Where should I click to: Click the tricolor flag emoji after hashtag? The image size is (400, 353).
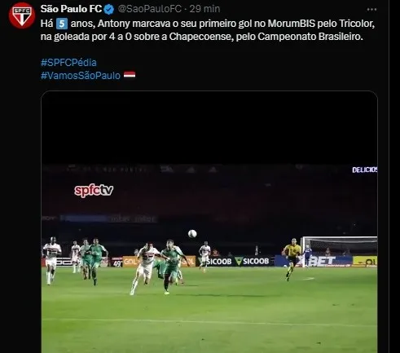pyautogui.click(x=130, y=75)
